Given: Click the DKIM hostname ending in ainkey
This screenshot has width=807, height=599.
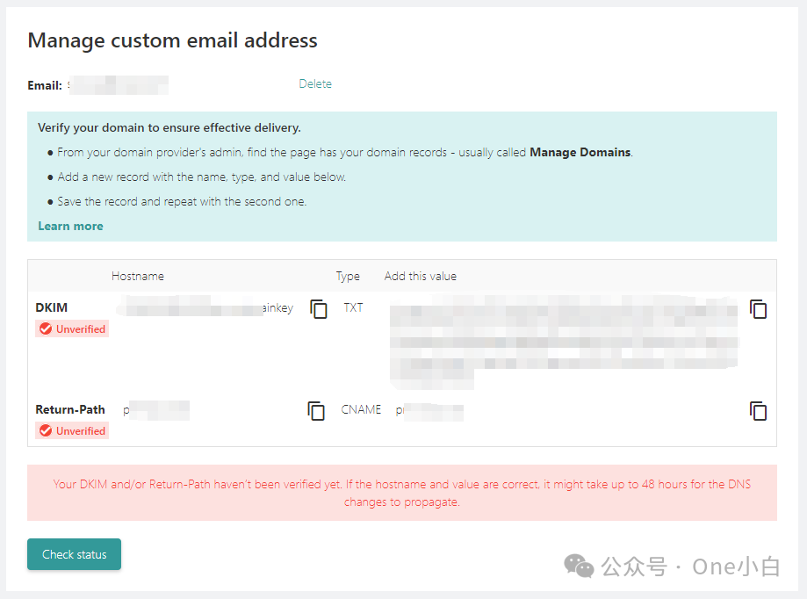Looking at the screenshot, I should click(205, 307).
